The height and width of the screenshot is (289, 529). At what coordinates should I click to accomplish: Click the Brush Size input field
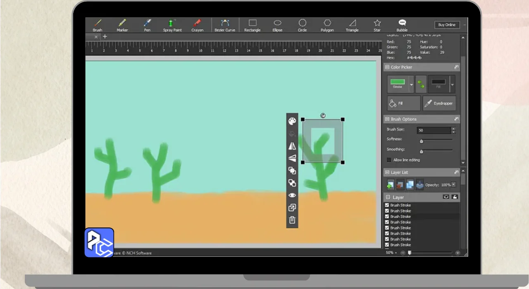click(434, 130)
